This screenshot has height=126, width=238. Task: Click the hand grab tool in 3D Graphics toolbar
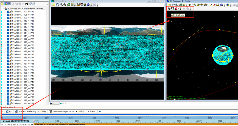coord(173,5)
